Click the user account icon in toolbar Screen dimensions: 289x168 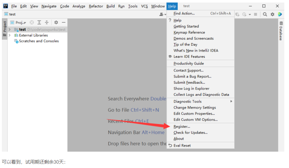pyautogui.click(x=161, y=14)
